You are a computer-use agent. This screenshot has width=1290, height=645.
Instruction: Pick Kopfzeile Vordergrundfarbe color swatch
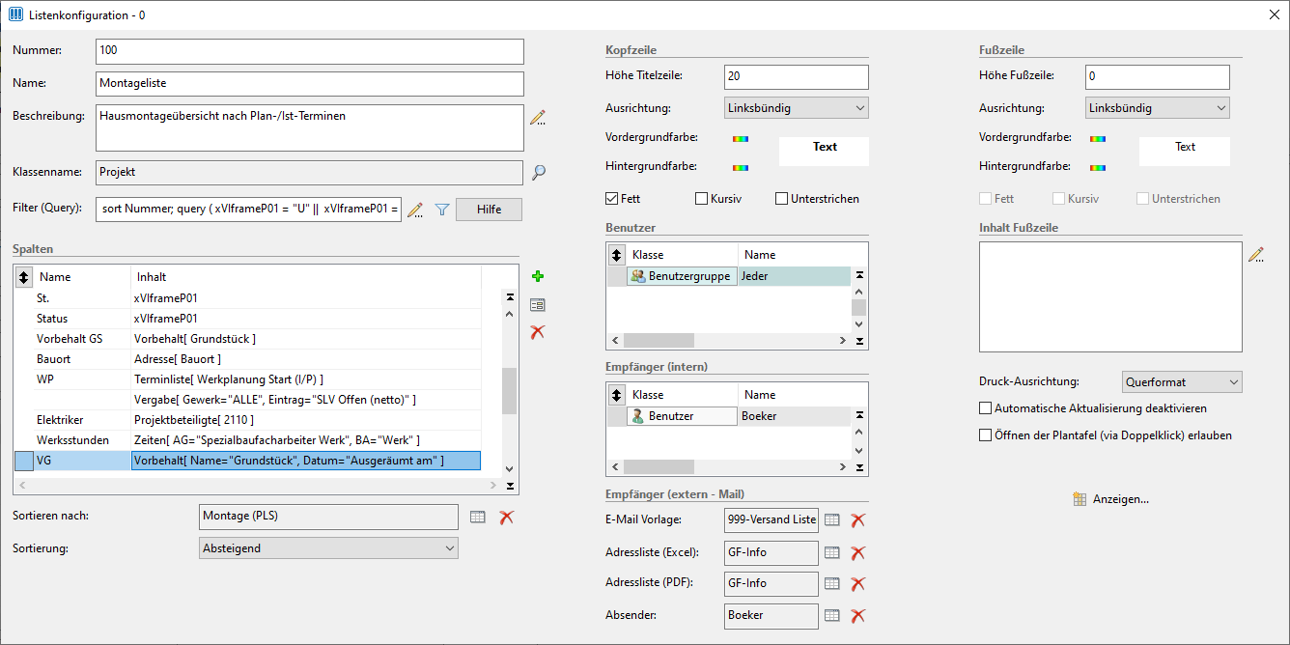741,138
